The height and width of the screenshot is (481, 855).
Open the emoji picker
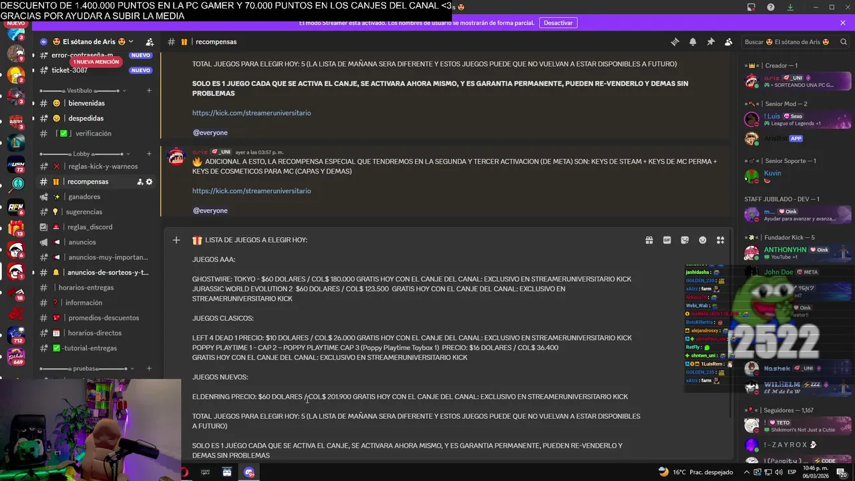(x=703, y=240)
